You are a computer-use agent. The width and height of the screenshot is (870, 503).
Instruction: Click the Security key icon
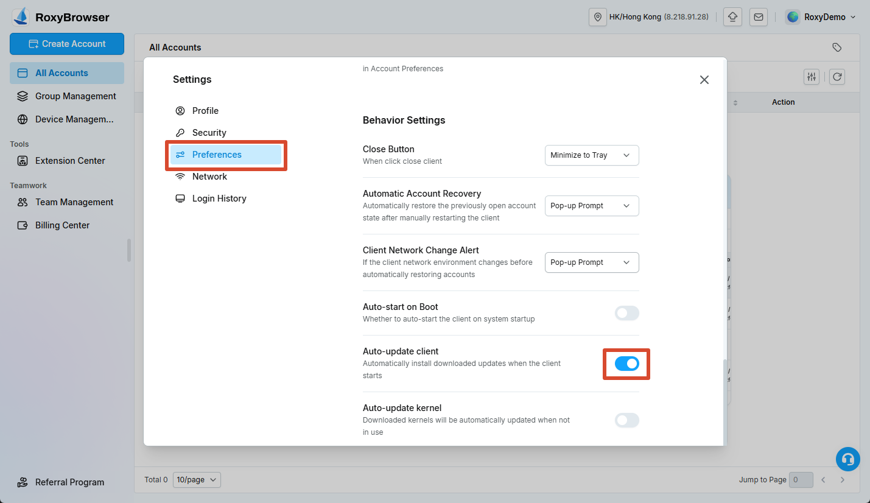[180, 133]
